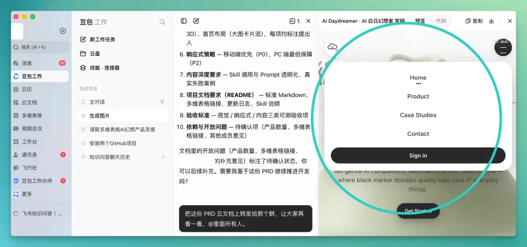Select Home in the dropdown menu
The image size is (527, 247).
point(418,78)
